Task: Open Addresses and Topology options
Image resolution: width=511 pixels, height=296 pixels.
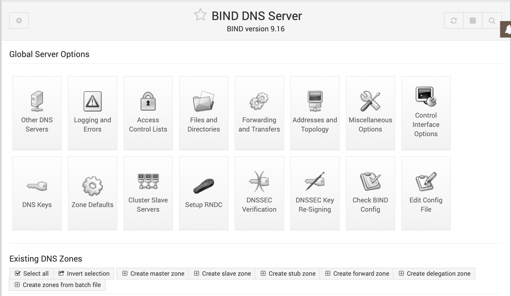Action: (315, 113)
